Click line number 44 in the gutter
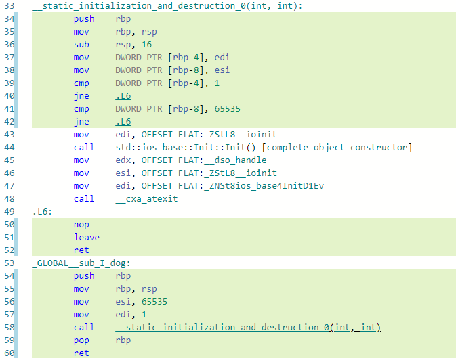This screenshot has height=358, width=456. click(x=9, y=148)
